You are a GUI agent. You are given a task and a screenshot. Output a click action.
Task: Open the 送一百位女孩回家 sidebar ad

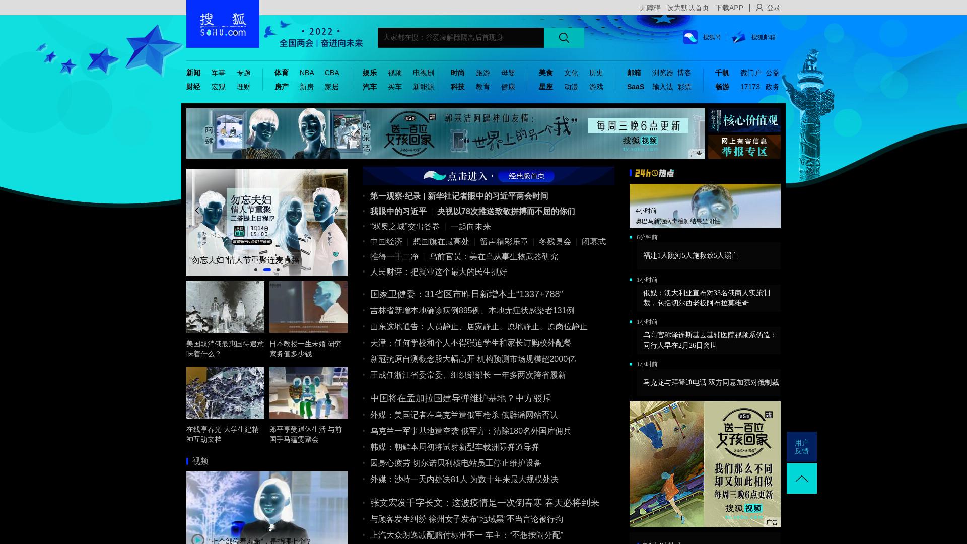pos(705,464)
